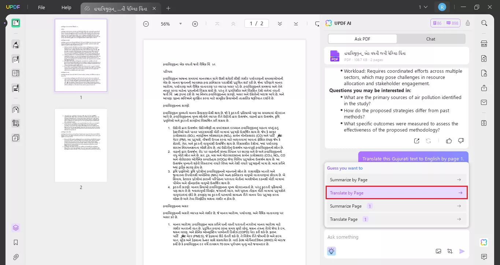Open the Edit PDF tool
500x265 pixels.
coord(16,59)
